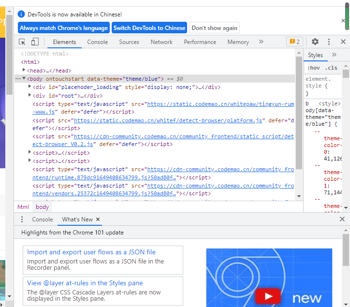The width and height of the screenshot is (350, 307).
Task: Expand the div id root node
Action: (29, 95)
